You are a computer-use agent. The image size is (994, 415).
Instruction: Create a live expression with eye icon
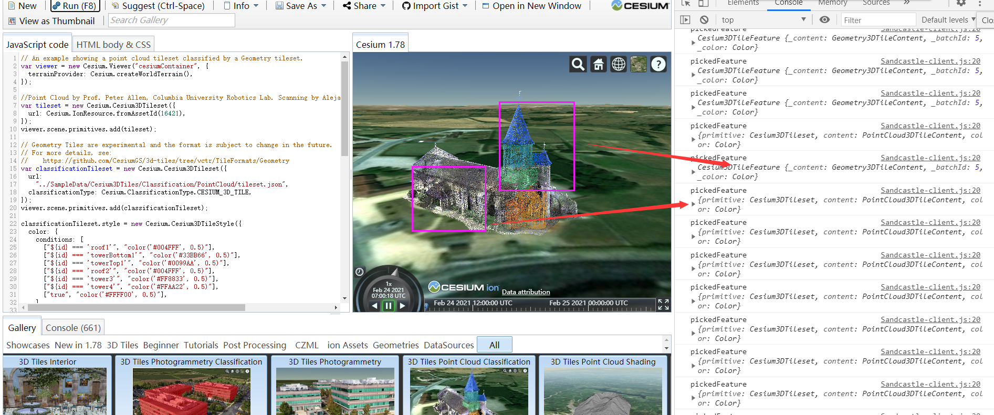(824, 19)
